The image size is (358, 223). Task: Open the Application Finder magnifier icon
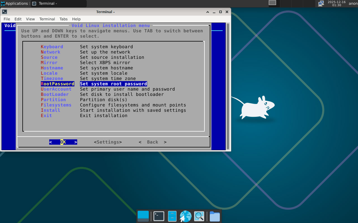(x=199, y=216)
